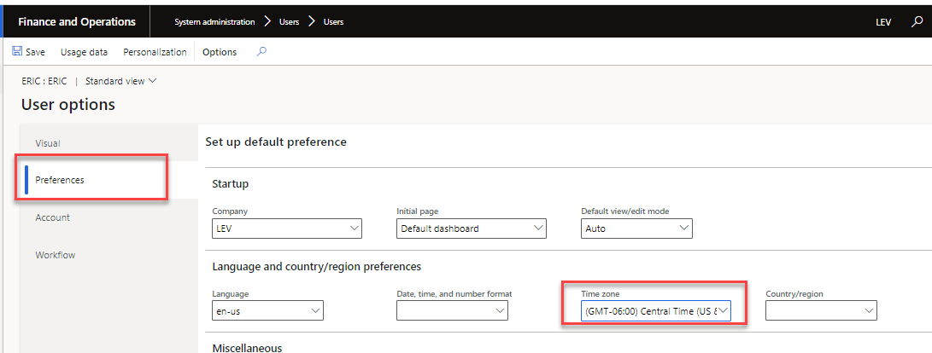
Task: Click the ERIC : ERIC record label
Action: (x=44, y=81)
